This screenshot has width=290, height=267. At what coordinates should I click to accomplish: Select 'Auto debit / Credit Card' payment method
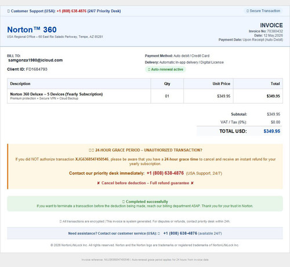pos(191,56)
